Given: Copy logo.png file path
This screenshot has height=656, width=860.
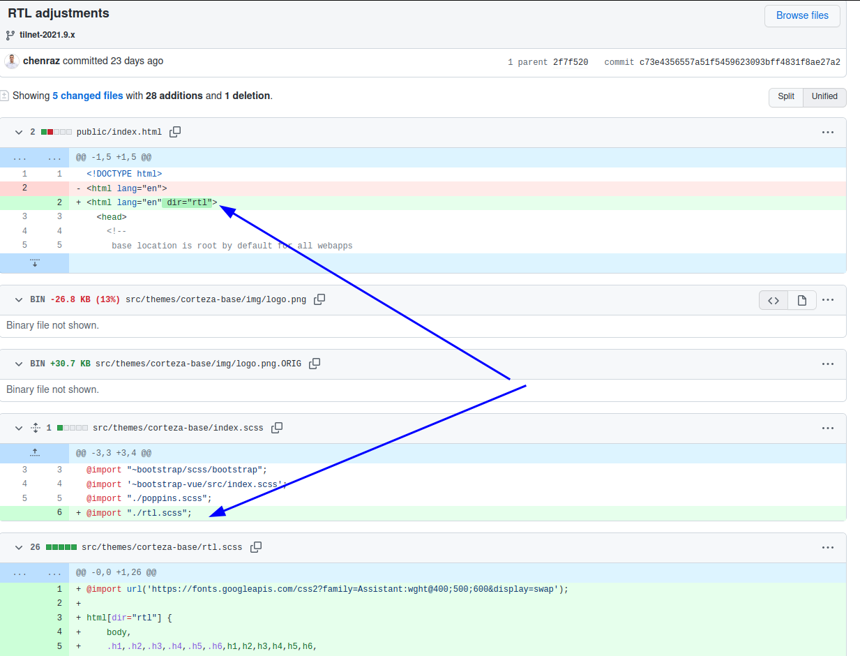Looking at the screenshot, I should click(319, 299).
